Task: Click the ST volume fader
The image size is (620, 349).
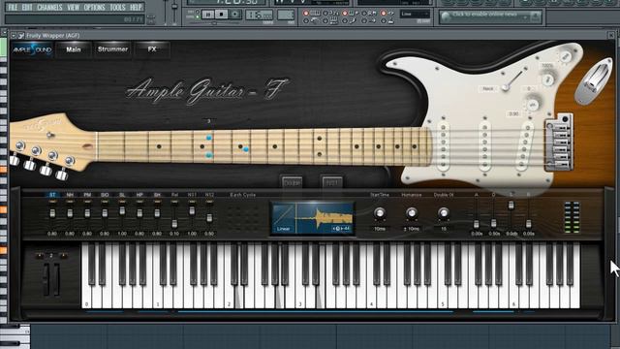Action: pyautogui.click(x=52, y=213)
